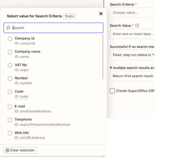Click the Static tag beside the title

[x=70, y=16]
